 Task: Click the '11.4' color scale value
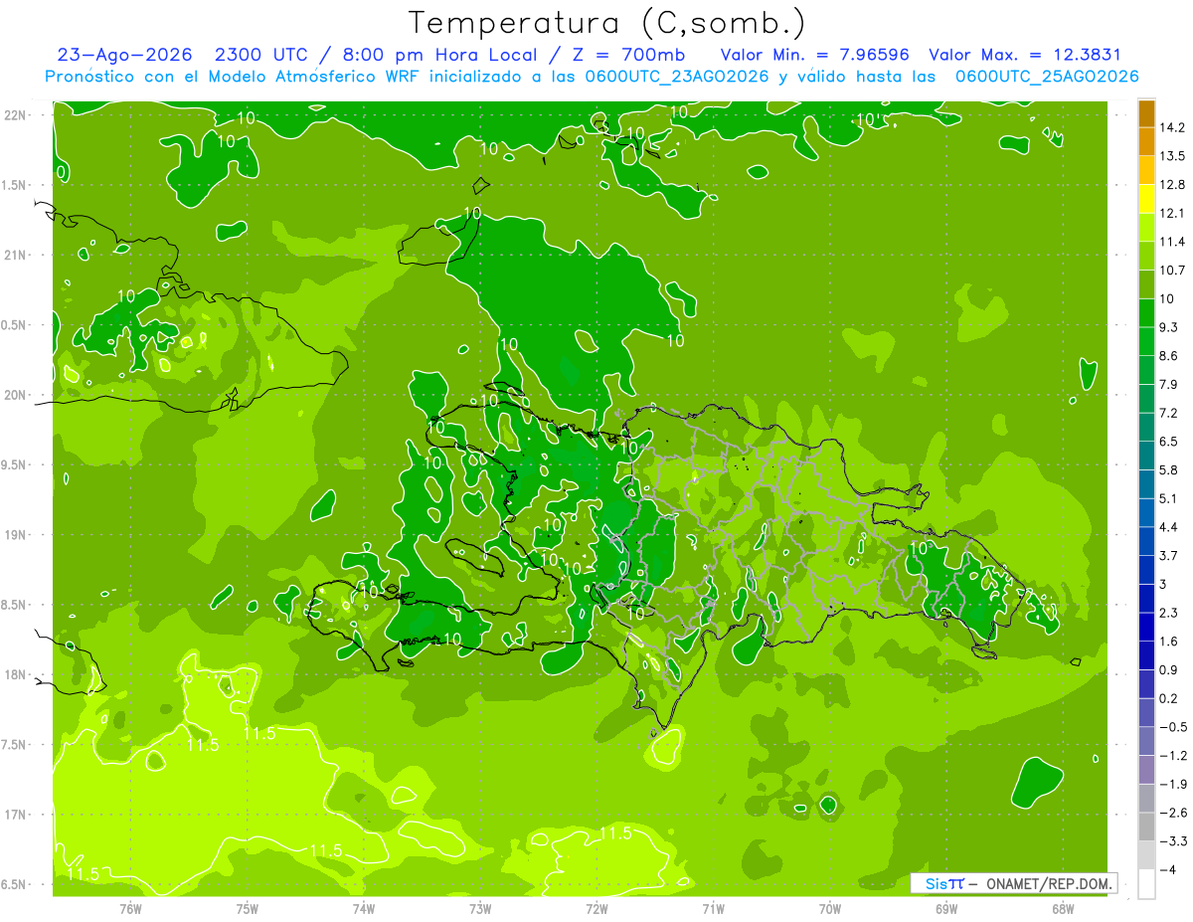click(x=1172, y=242)
